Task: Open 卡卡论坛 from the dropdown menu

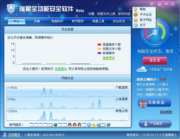Action: coord(144,15)
